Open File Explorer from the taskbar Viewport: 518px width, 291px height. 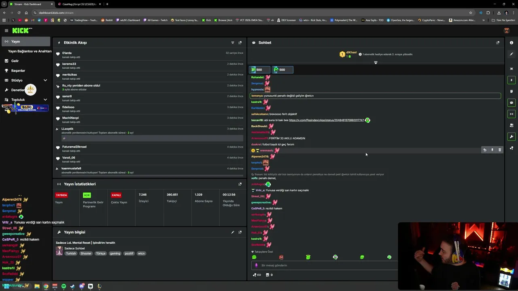point(37,286)
